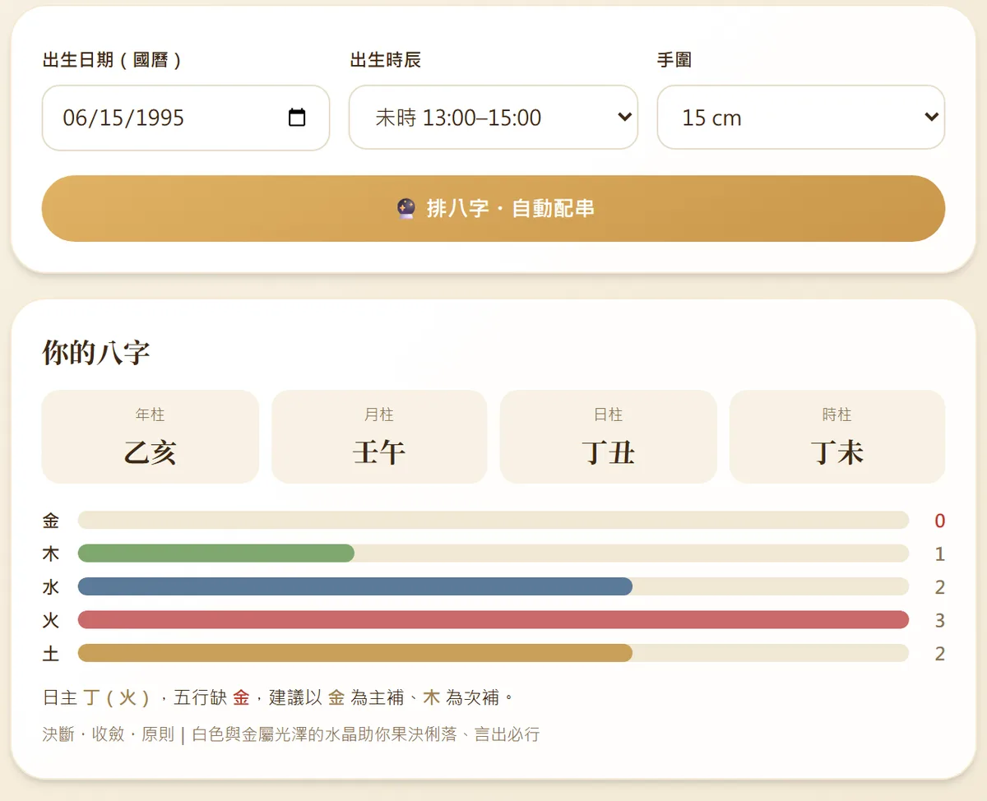This screenshot has height=801, width=987.
Task: Open the calendar picker icon in date field
Action: (x=297, y=118)
